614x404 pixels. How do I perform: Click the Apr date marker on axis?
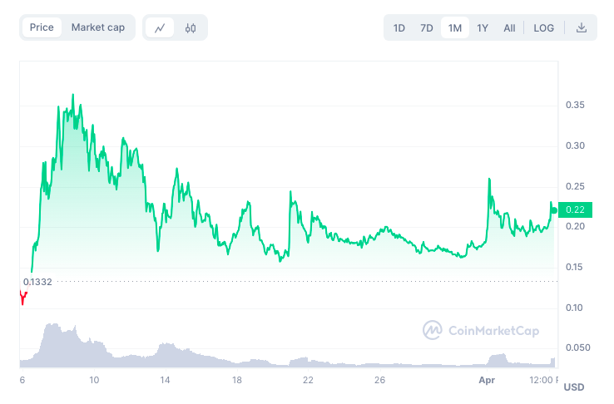pos(488,380)
